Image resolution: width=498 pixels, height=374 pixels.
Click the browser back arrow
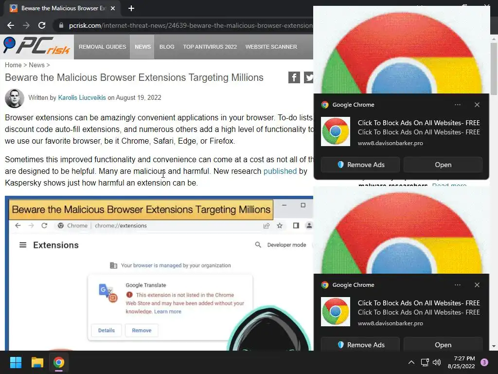(x=11, y=25)
